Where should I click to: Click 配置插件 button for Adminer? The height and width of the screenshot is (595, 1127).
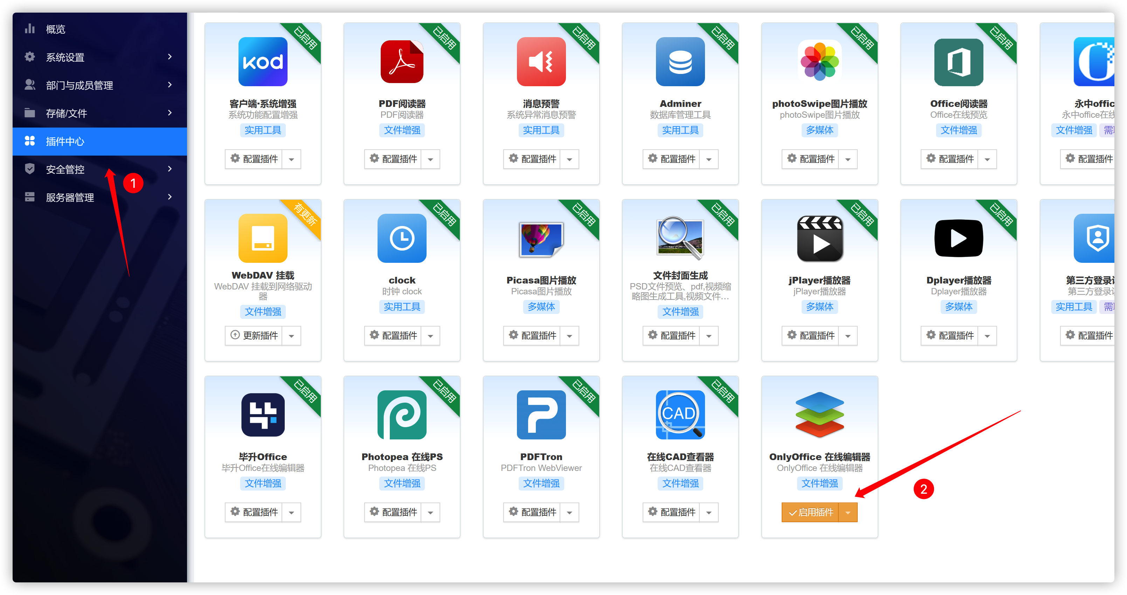point(671,159)
